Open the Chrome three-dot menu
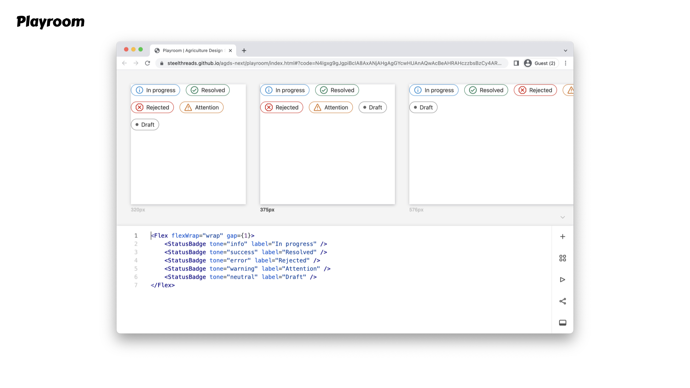Viewport: 690px width, 388px height. coord(566,63)
